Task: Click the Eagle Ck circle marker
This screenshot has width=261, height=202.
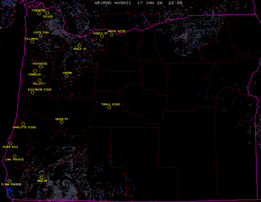Action: coord(80,46)
